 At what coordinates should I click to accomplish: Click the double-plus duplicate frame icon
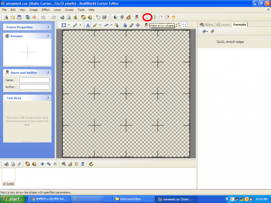pyautogui.click(x=49, y=164)
